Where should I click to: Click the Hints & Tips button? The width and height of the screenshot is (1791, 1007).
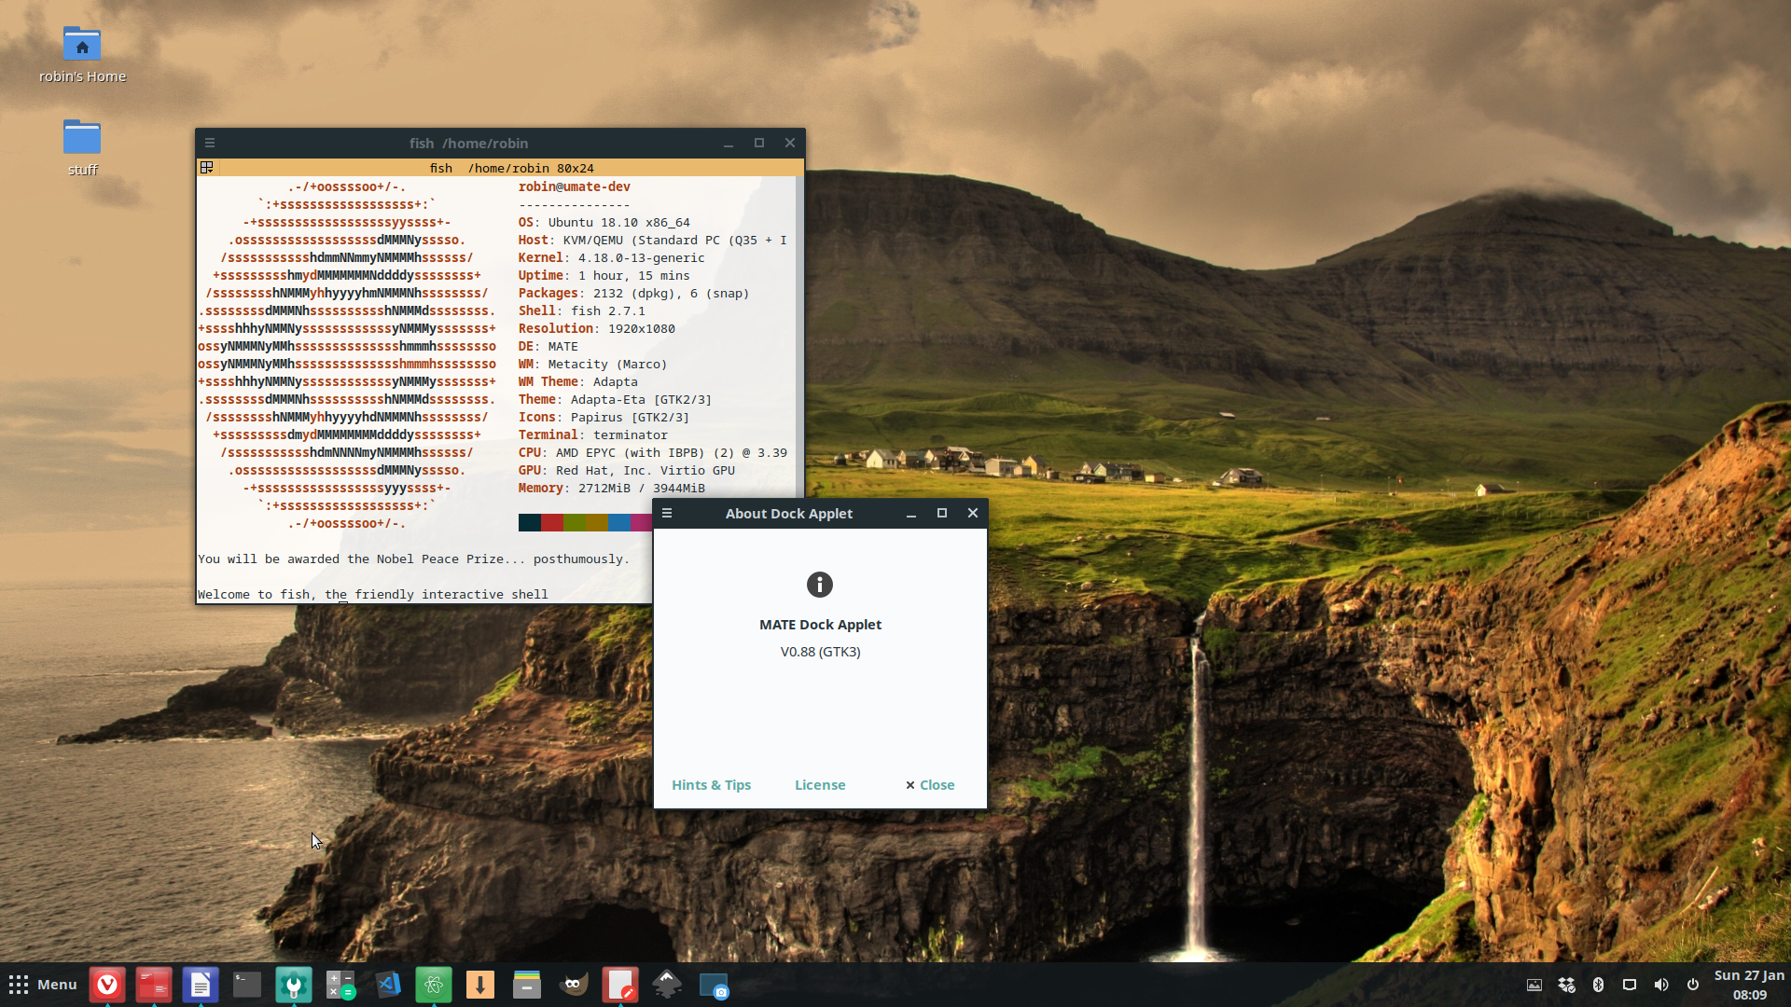711,785
